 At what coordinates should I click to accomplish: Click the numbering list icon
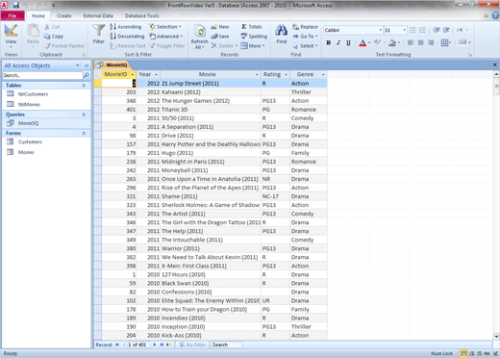(422, 30)
